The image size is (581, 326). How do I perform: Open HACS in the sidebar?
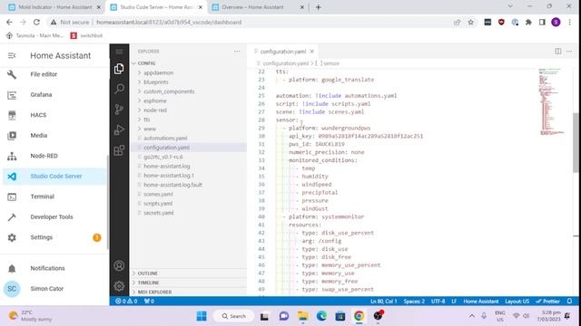click(54, 115)
